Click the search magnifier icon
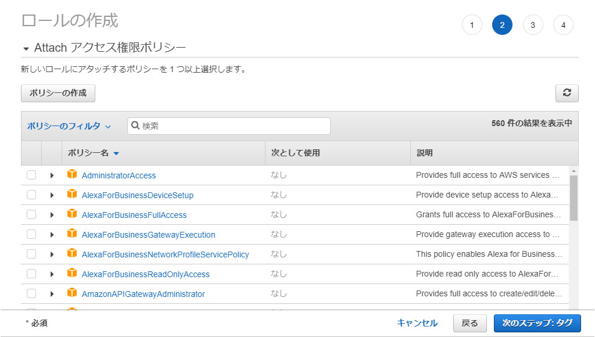This screenshot has height=337, width=595. tap(135, 126)
